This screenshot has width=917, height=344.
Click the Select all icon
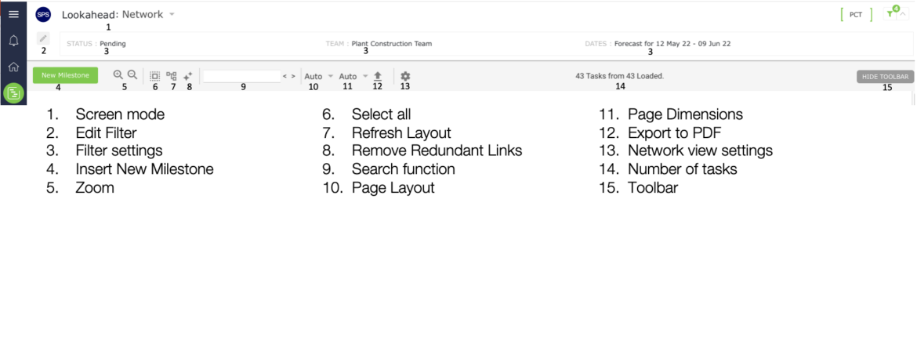(x=155, y=76)
